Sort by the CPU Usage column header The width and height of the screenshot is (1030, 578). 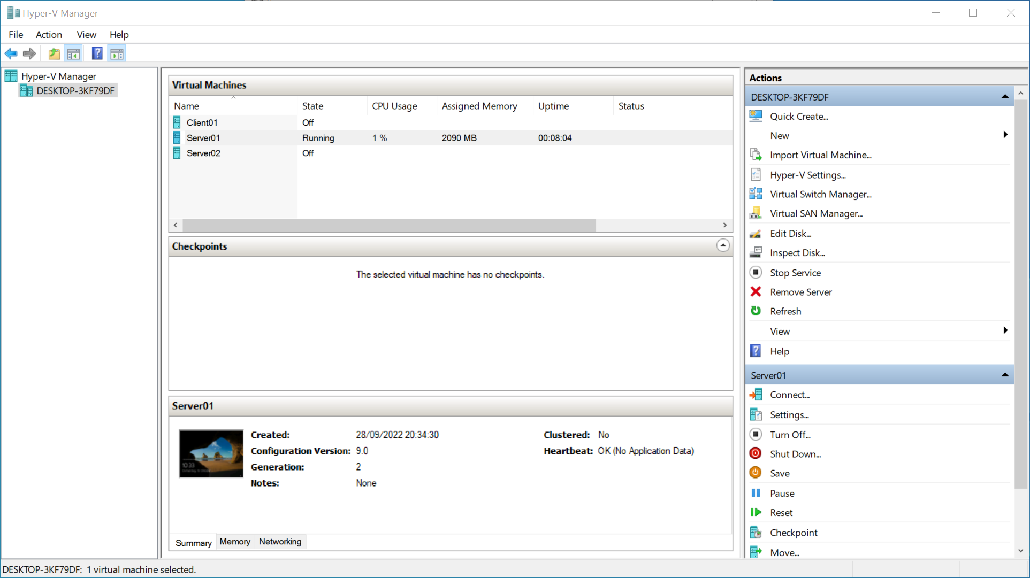click(x=402, y=106)
